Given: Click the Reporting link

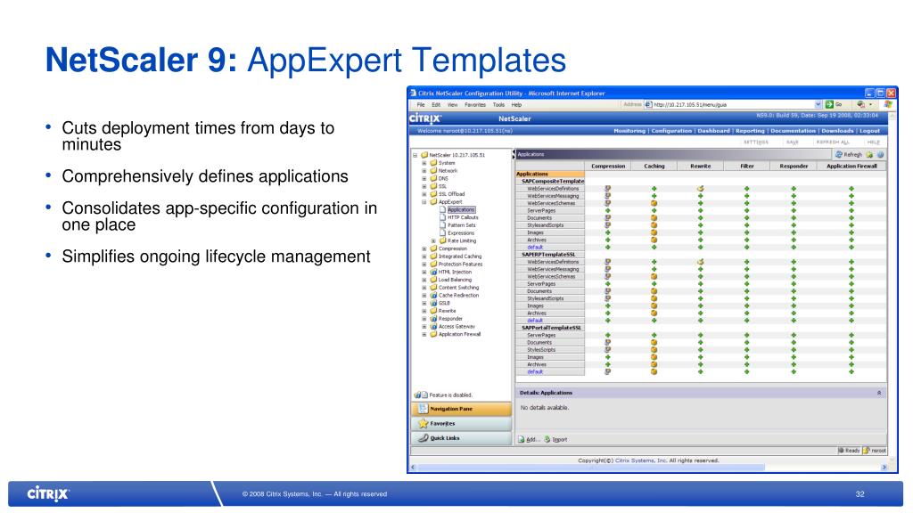Looking at the screenshot, I should 750,131.
